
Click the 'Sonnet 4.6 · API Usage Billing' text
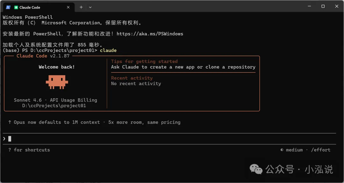coord(55,100)
